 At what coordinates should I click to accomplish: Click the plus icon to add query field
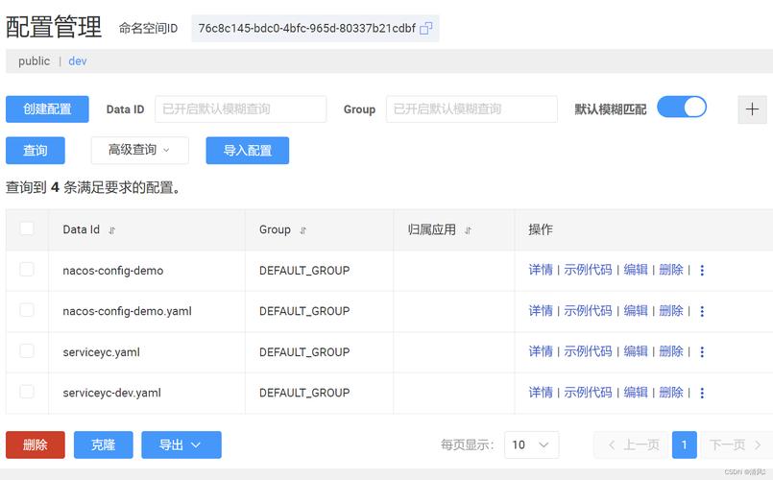click(x=752, y=109)
